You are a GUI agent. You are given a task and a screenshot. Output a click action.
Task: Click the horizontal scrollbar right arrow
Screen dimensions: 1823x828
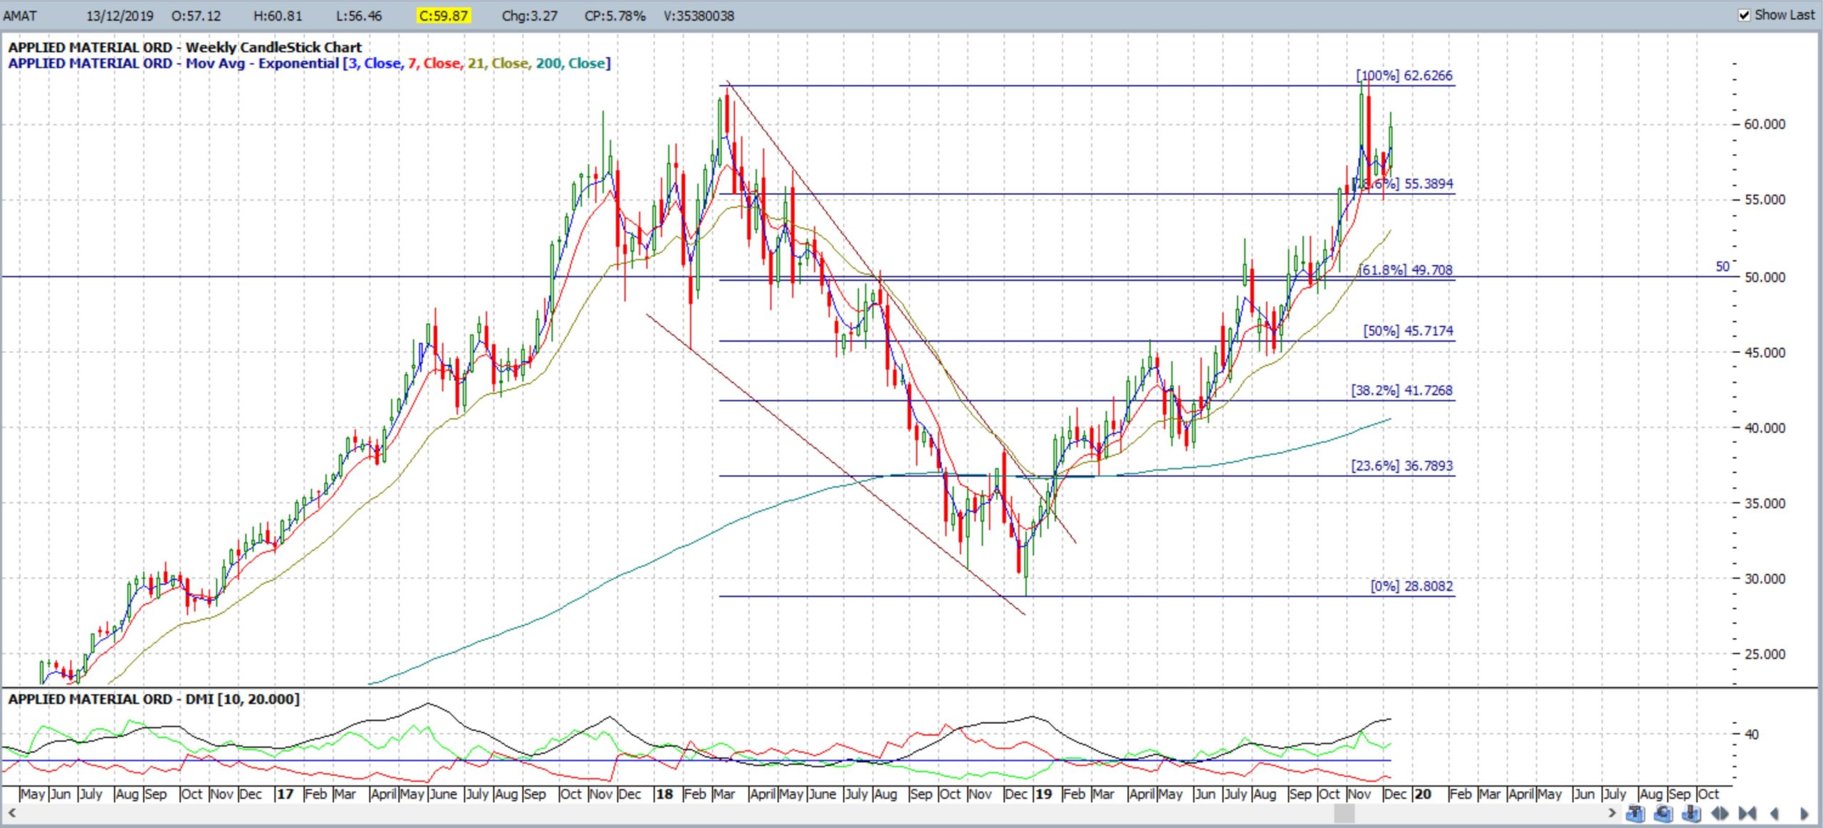[1612, 812]
